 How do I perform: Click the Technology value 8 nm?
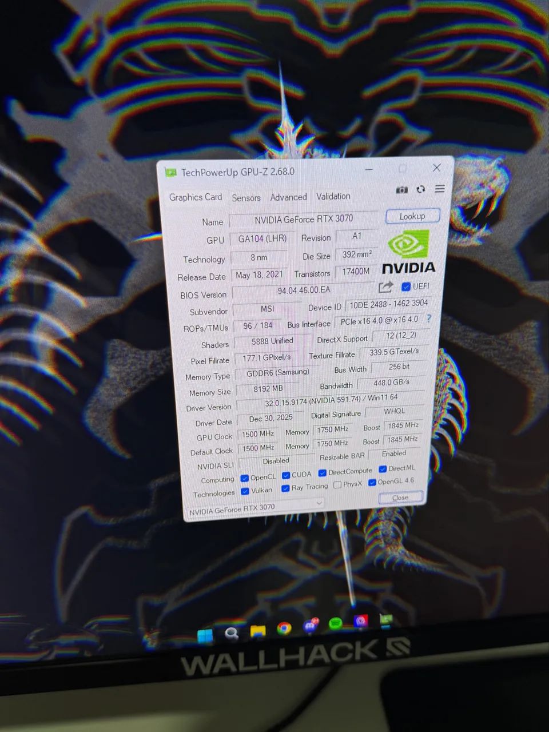(x=259, y=257)
